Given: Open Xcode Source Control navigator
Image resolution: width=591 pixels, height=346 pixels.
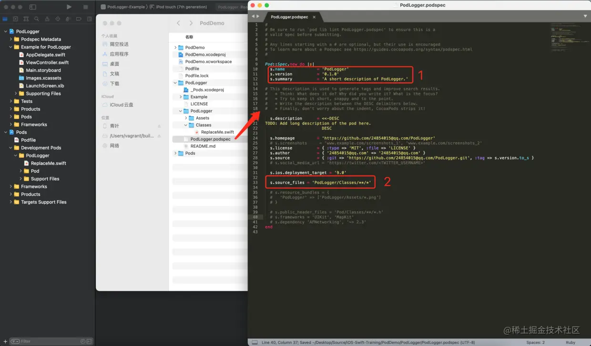Looking at the screenshot, I should point(16,19).
